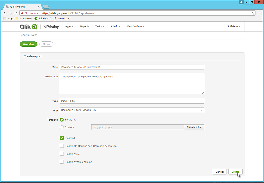Tick the Enable cycle checkbox
The height and width of the screenshot is (183, 264).
pyautogui.click(x=62, y=154)
